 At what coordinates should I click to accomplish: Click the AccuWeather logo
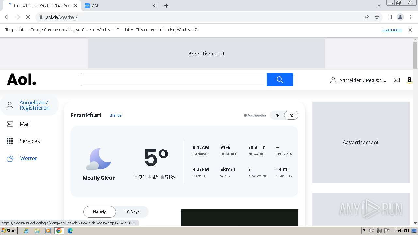(255, 115)
